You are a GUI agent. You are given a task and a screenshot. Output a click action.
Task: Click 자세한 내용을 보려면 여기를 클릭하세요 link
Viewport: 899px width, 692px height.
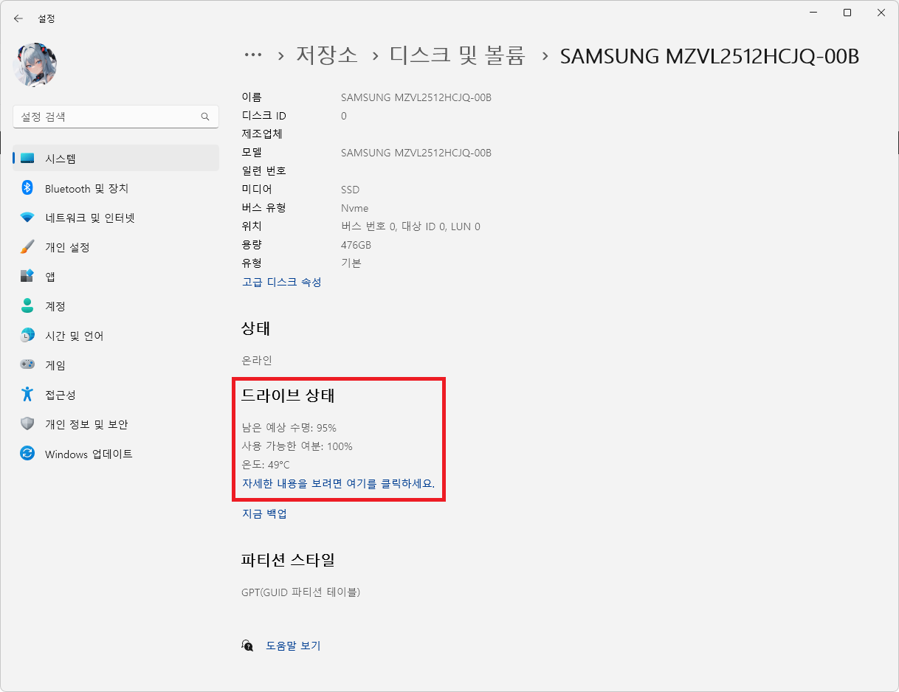click(x=337, y=484)
